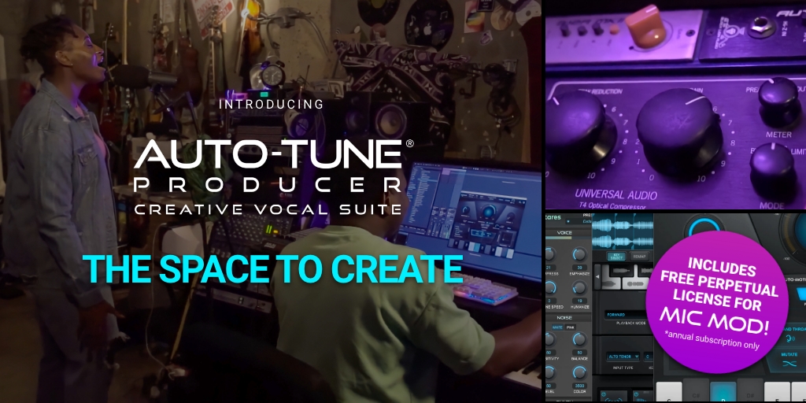This screenshot has height=403, width=806.
Task: Click the MUTATE wave icon
Action: 789,364
